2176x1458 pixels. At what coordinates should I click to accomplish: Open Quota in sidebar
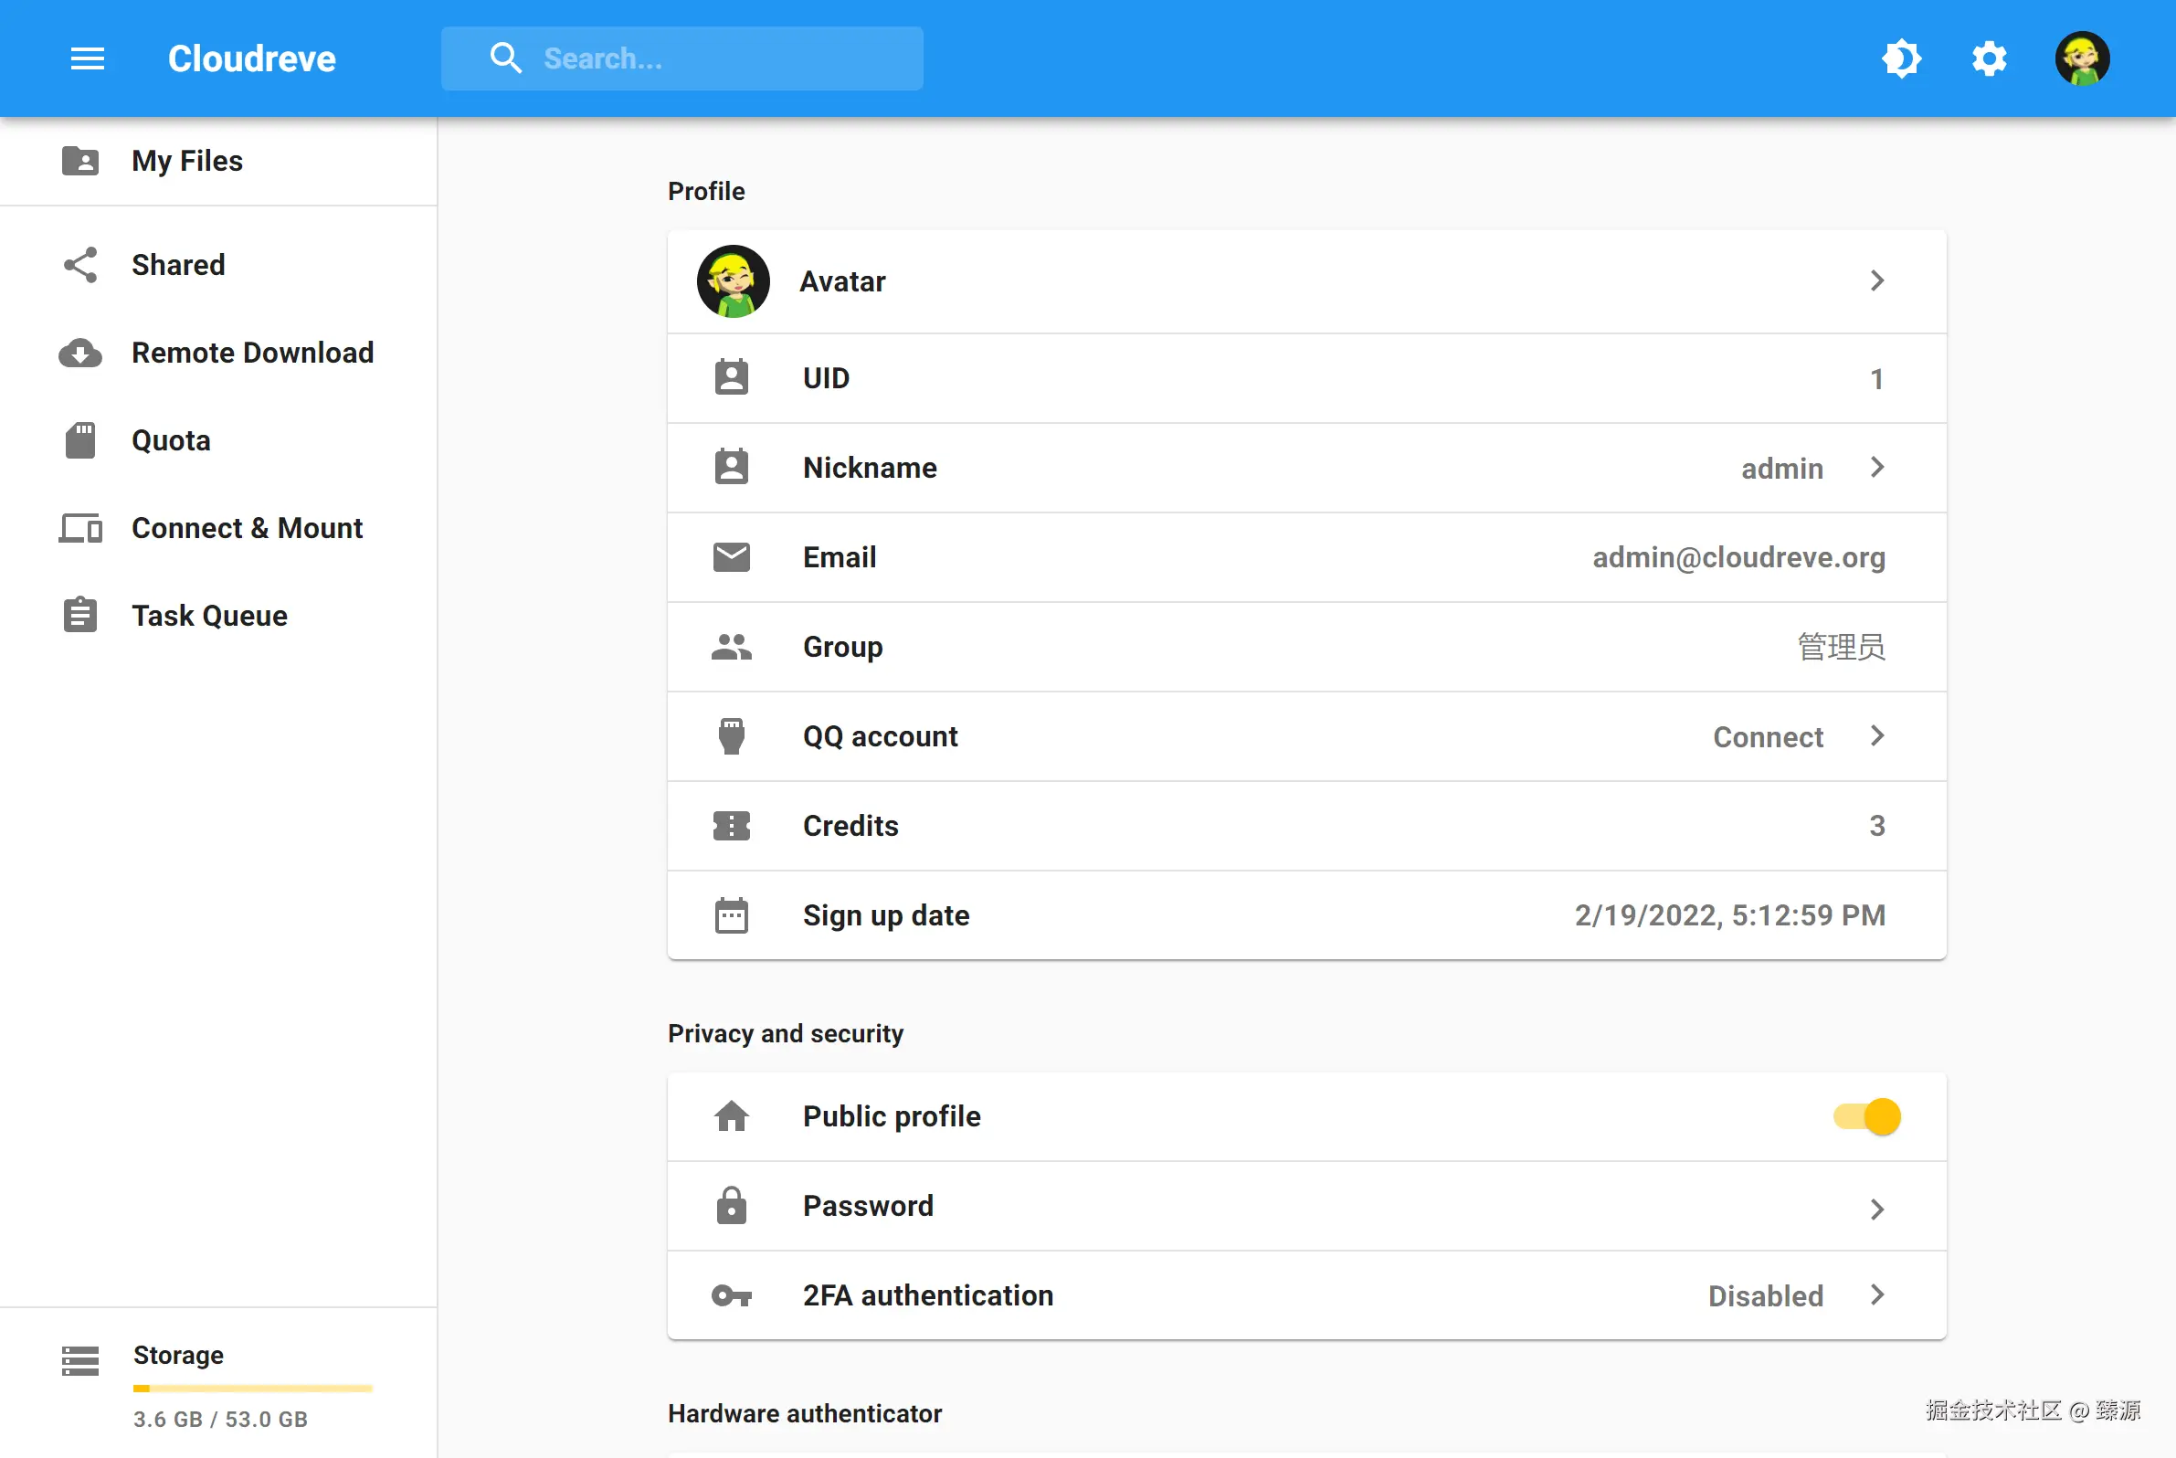click(218, 440)
